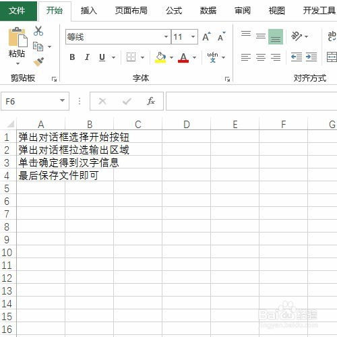The width and height of the screenshot is (337, 337).
Task: Align text right
Action: pos(276,57)
